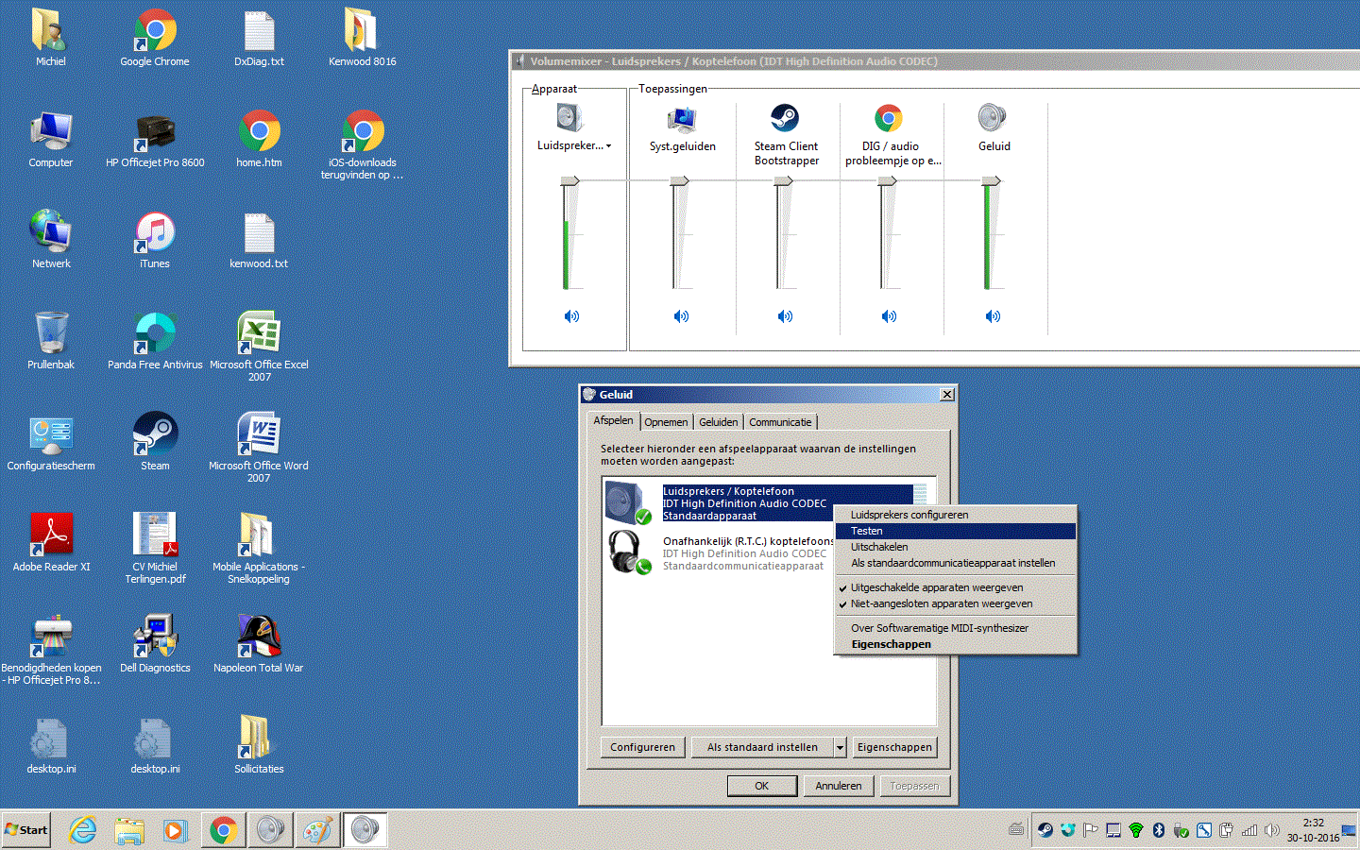Switch to Chrome in the taskbar
The image size is (1360, 850).
(x=224, y=830)
